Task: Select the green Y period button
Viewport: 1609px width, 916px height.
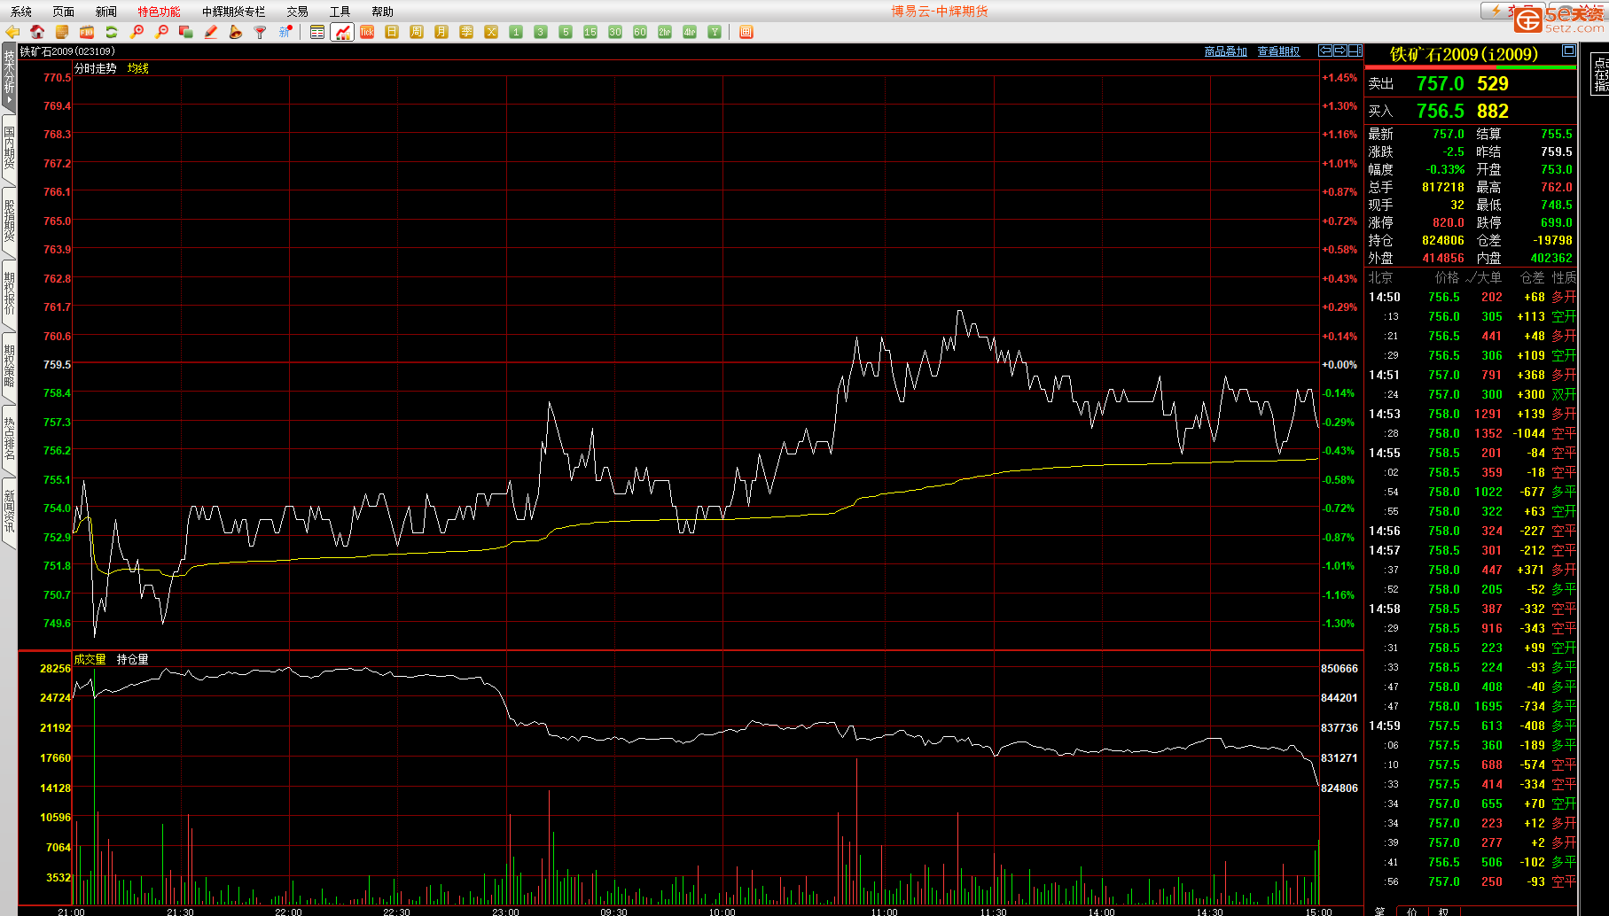Action: tap(715, 32)
